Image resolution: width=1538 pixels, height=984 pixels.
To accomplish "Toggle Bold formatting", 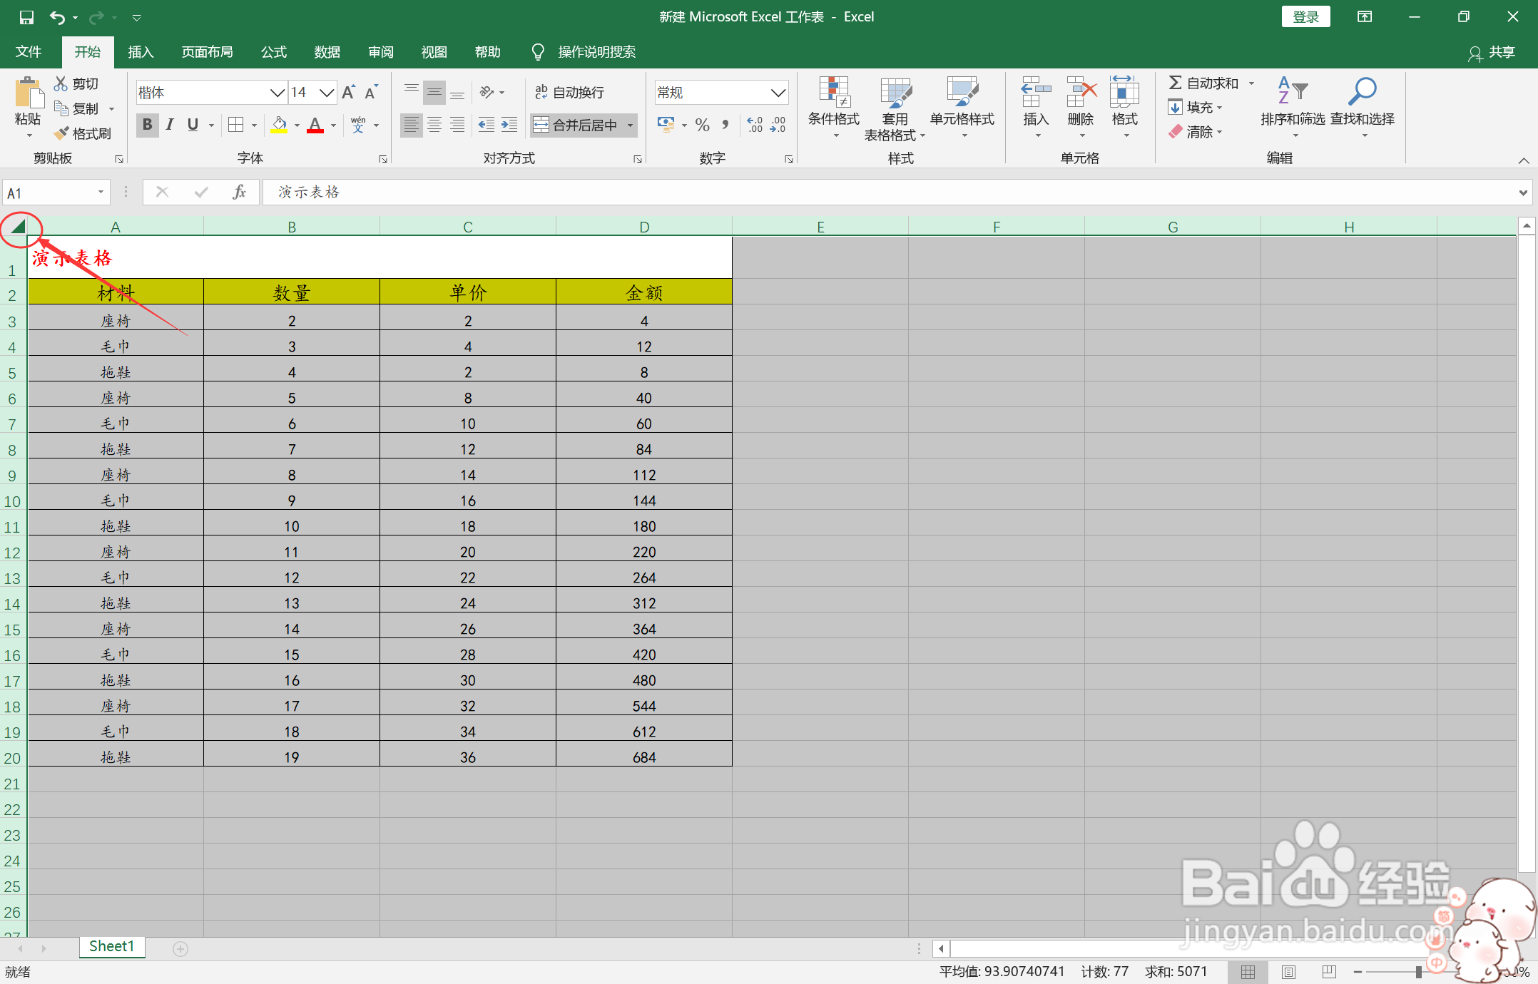I will pos(147,125).
